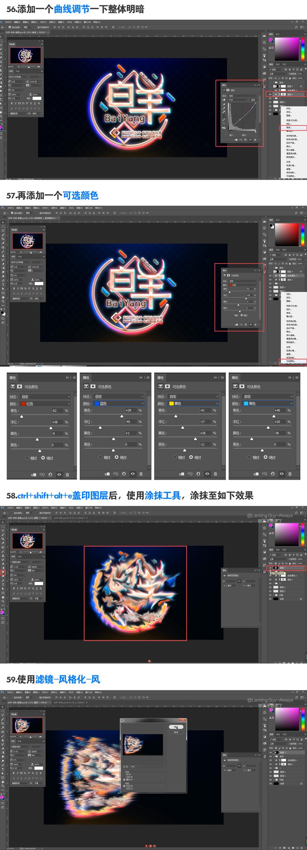This screenshot has height=850, width=307.
Task: Click 青色 slider handle in enlarged Reds (红色) panel
Action: pos(22,417)
